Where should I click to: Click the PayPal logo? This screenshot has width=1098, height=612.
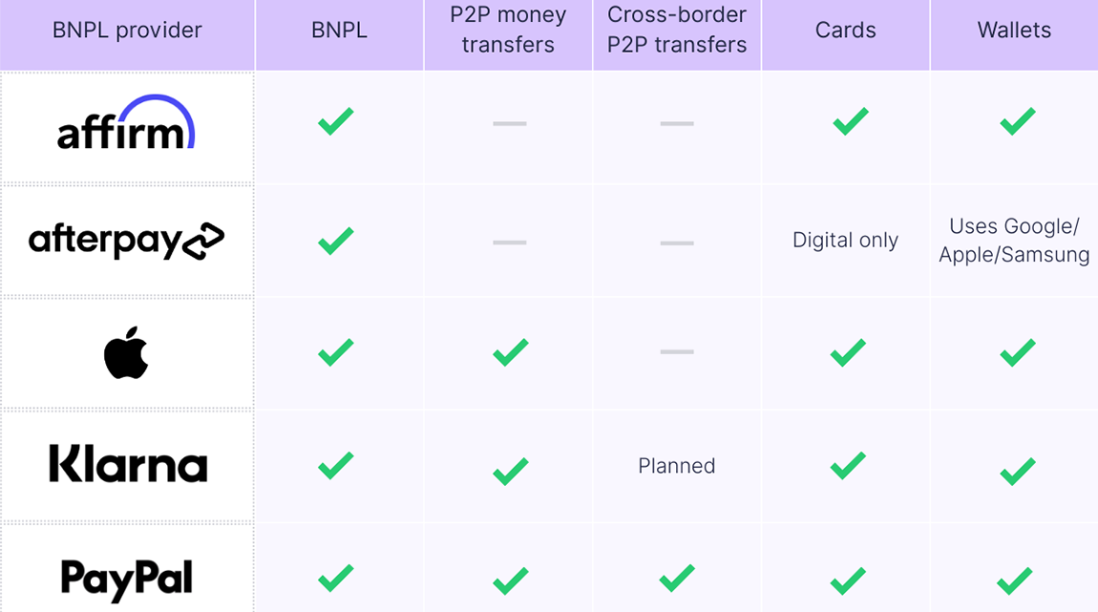127,579
